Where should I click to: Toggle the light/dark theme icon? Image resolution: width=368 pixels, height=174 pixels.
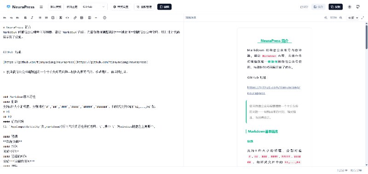click(x=350, y=7)
